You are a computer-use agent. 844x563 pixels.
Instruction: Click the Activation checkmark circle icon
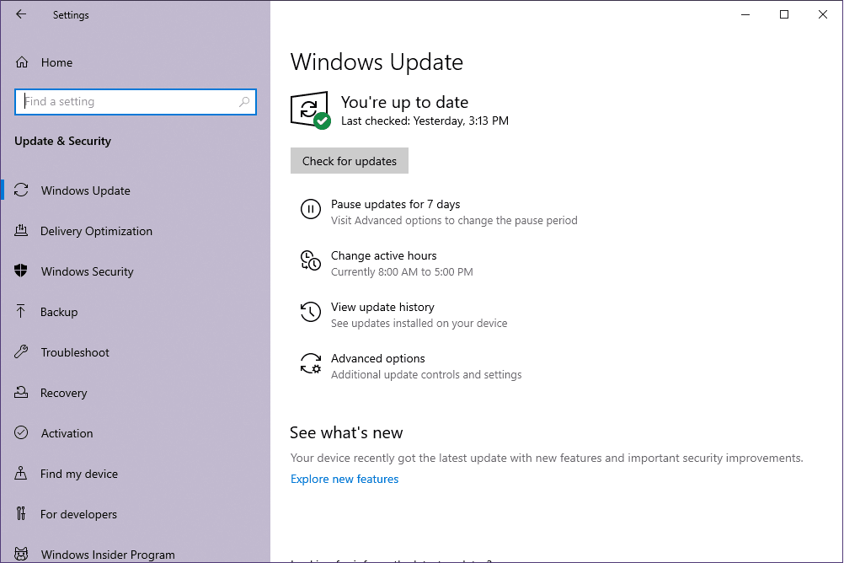(x=21, y=432)
